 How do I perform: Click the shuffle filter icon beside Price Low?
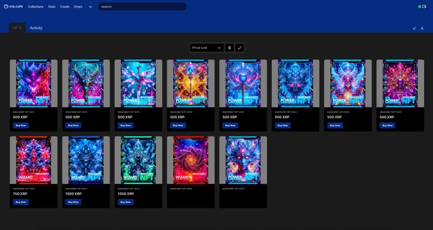tap(229, 48)
